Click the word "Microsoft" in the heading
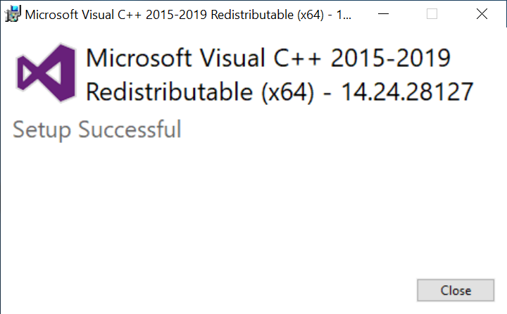The height and width of the screenshot is (314, 507). (136, 58)
